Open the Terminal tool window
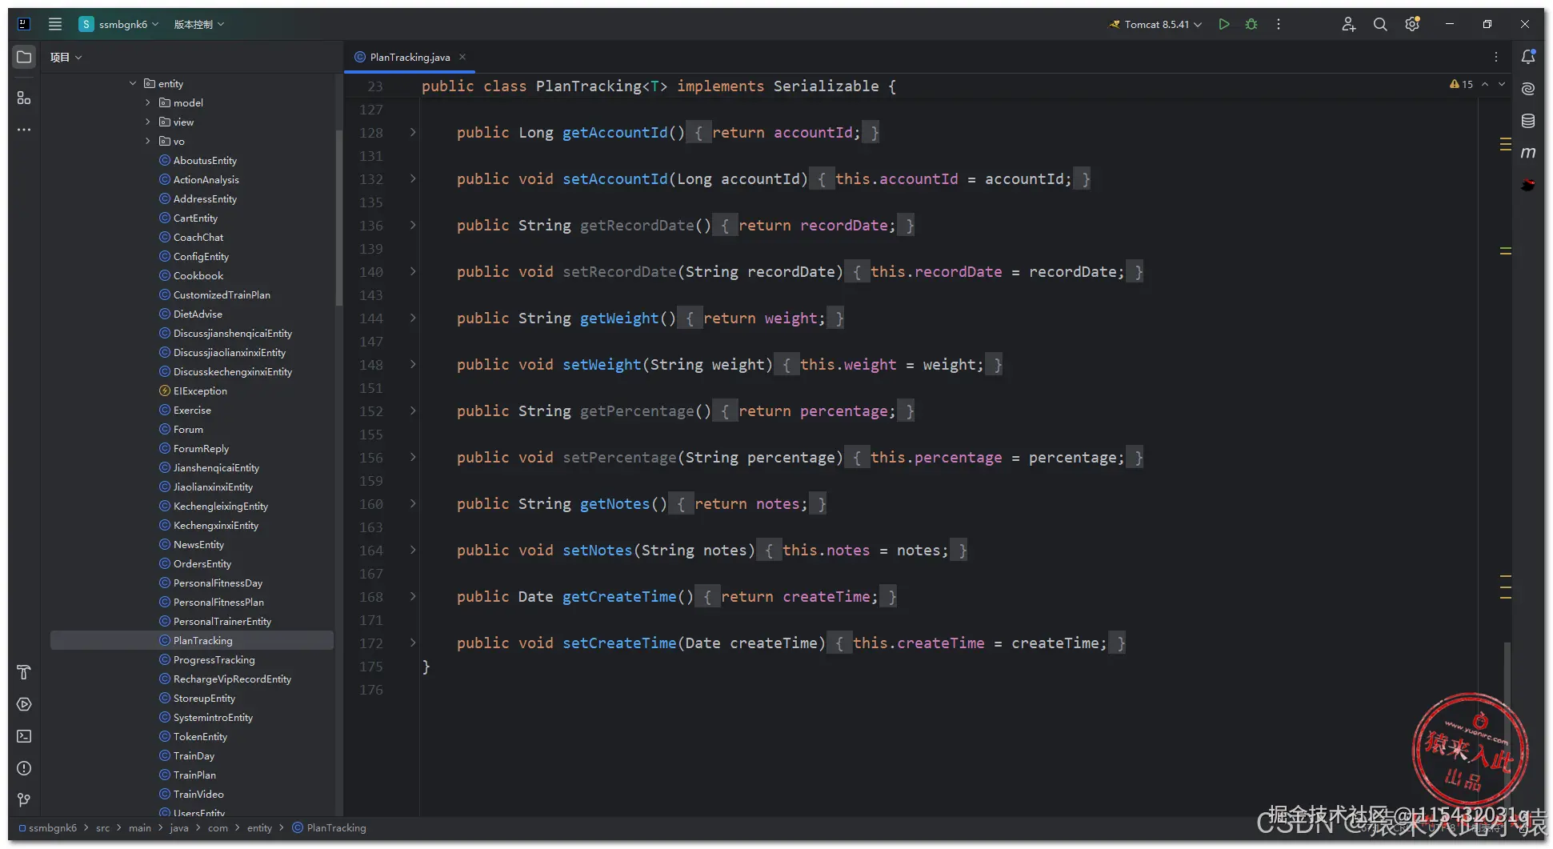This screenshot has width=1553, height=849. [24, 736]
